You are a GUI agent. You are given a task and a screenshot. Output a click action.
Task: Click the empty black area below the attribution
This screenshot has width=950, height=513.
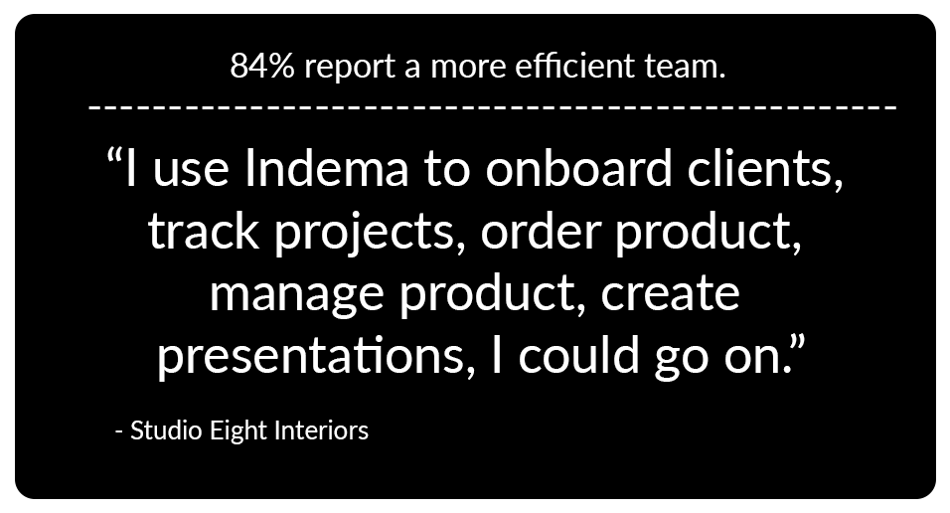[x=475, y=473]
